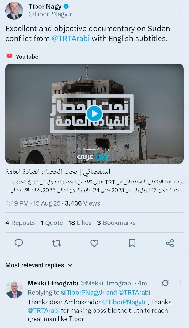Open @TRTArabi mention in the tweet text
This screenshot has height=328, width=189.
[71, 39]
